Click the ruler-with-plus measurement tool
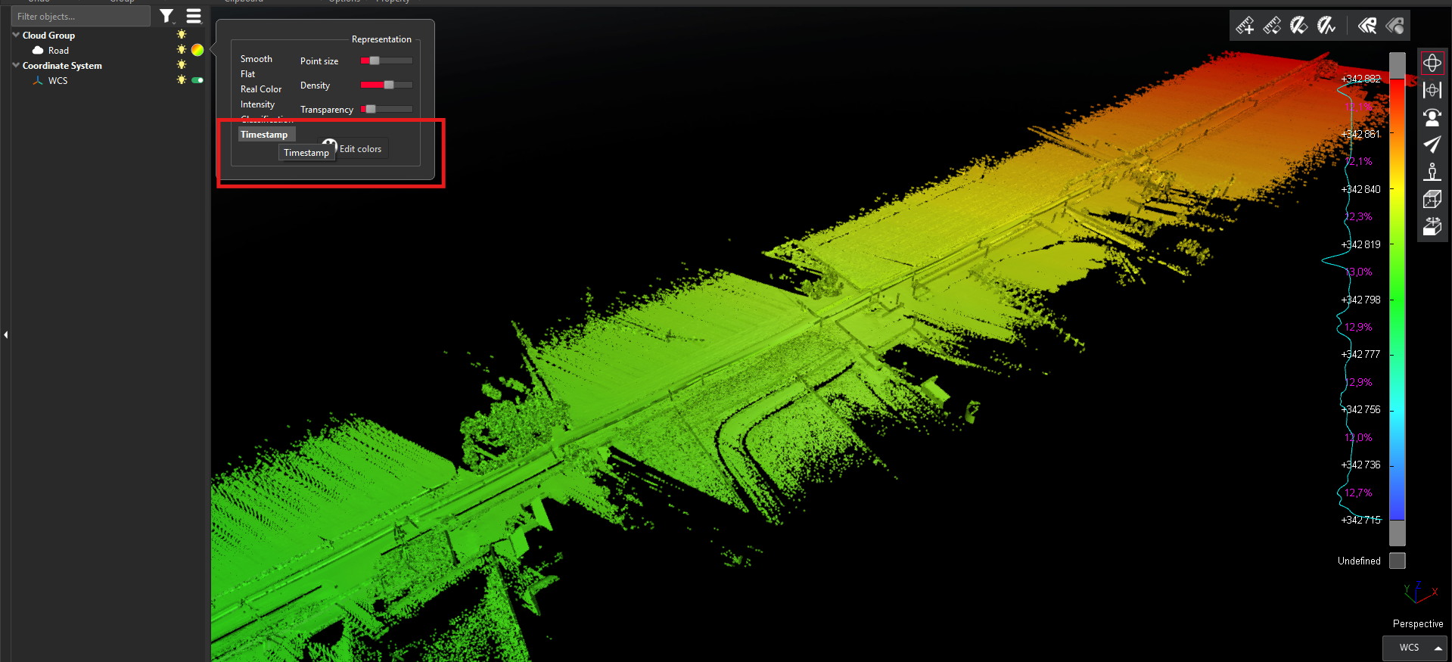The image size is (1452, 662). (1245, 26)
